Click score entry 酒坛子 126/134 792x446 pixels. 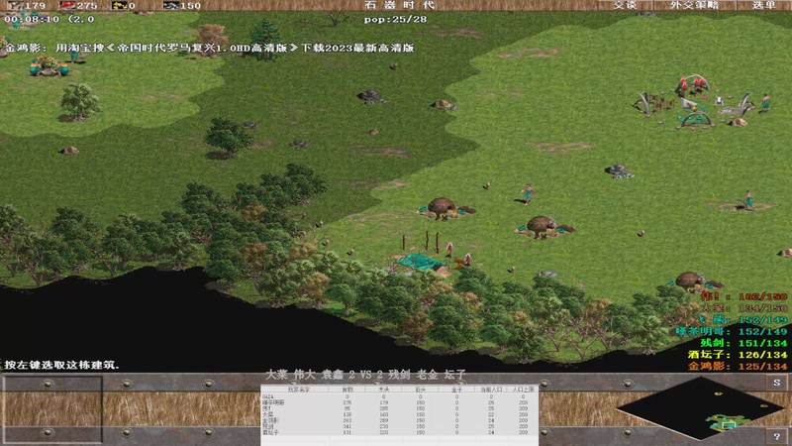pyautogui.click(x=738, y=355)
